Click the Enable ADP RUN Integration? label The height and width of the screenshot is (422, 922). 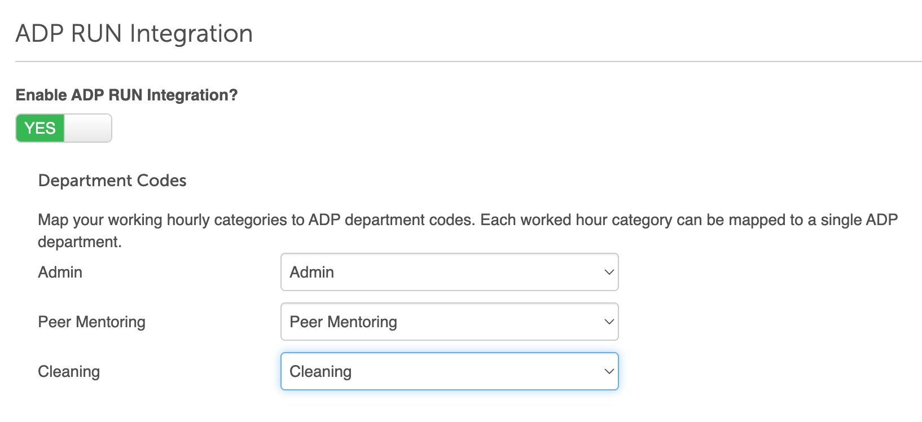coord(127,95)
